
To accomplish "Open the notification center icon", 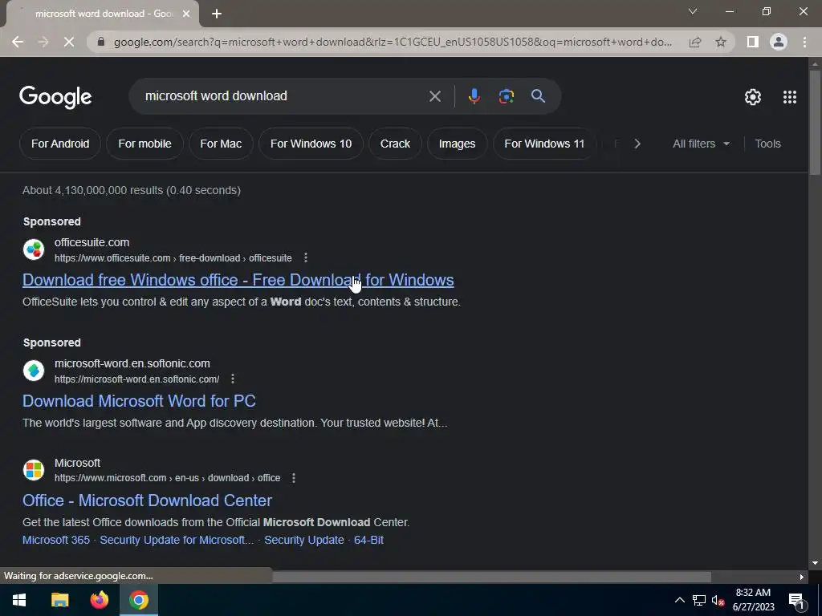I will 796,600.
